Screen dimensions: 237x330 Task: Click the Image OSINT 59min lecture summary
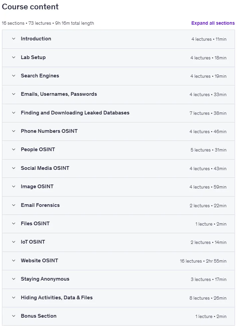pos(208,187)
